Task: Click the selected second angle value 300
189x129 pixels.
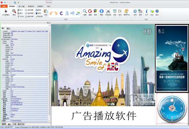Action: click(x=29, y=77)
